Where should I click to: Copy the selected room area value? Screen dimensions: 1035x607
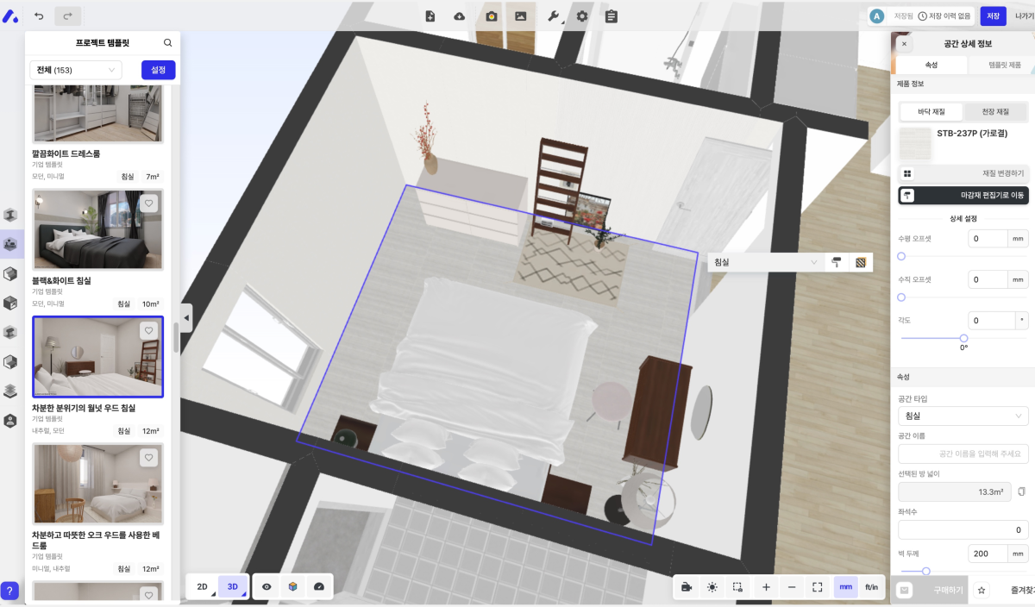point(1021,491)
